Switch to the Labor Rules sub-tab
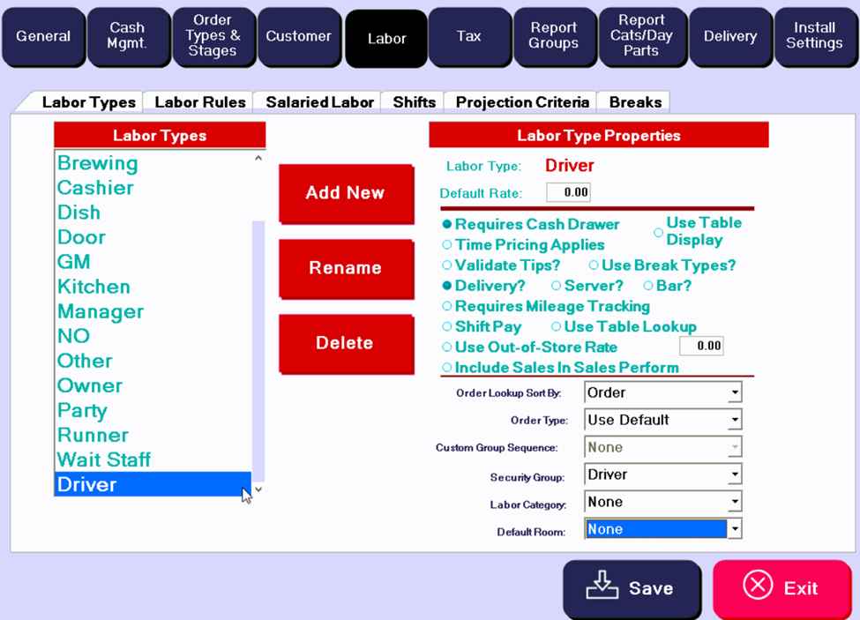This screenshot has height=620, width=860. [199, 102]
